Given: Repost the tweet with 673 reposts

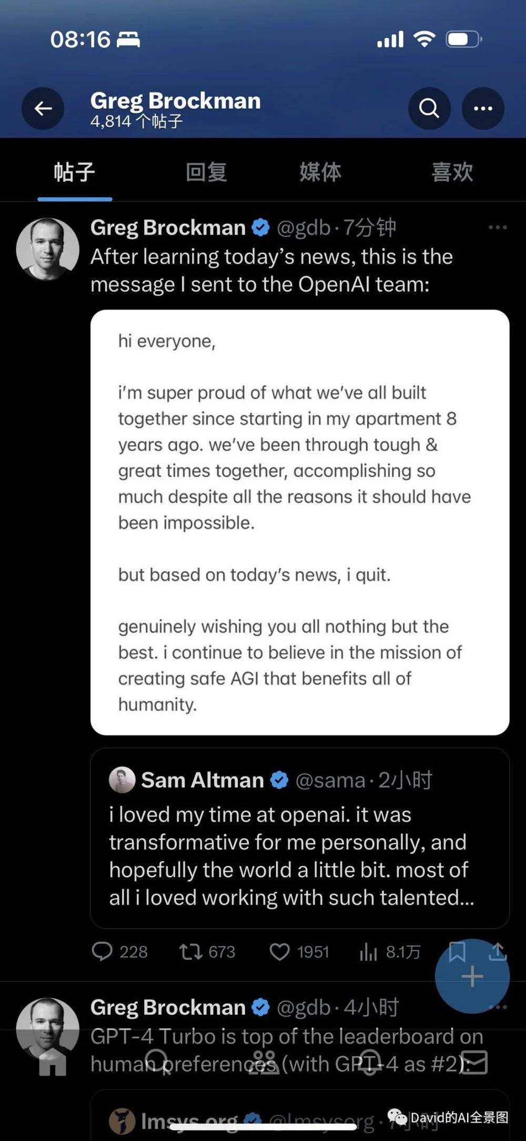Looking at the screenshot, I should 190,952.
